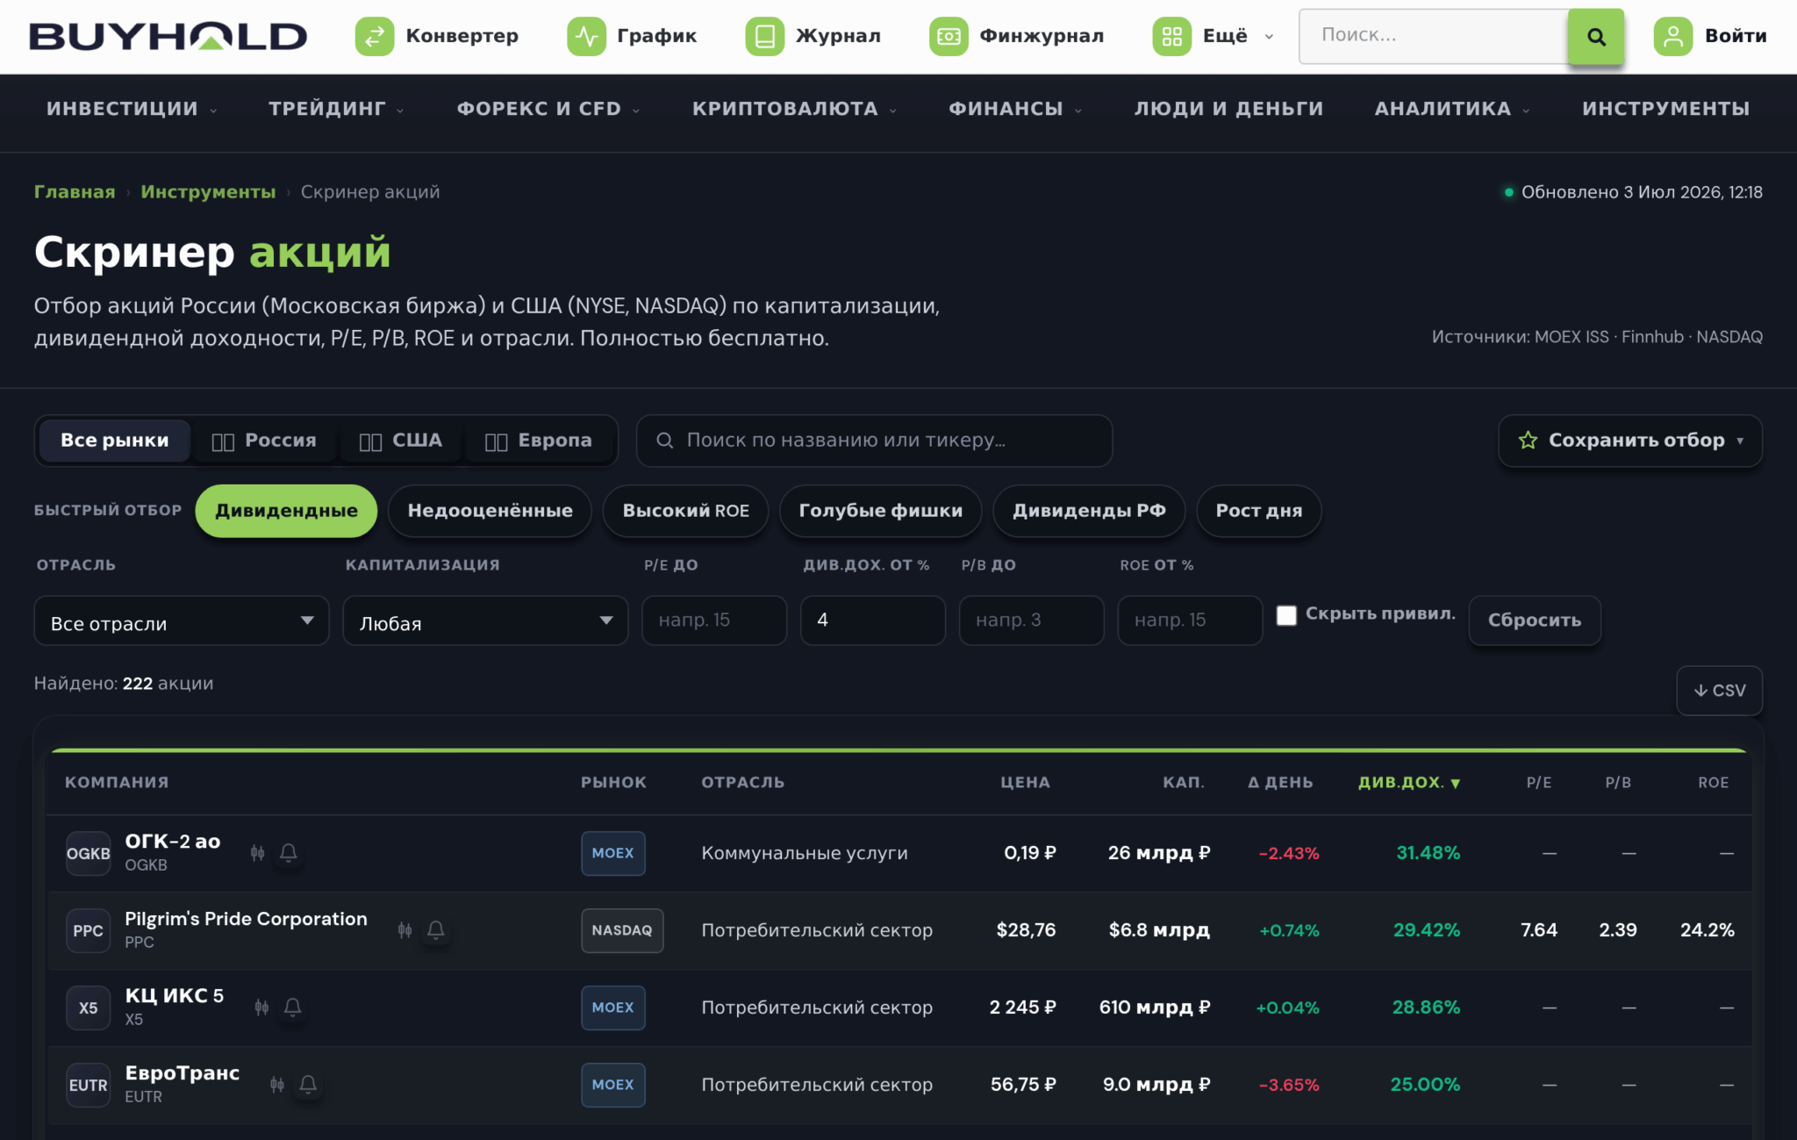Click the bell alert icon for ОГК-2 ао
Viewport: 1797px width, 1140px height.
289,852
